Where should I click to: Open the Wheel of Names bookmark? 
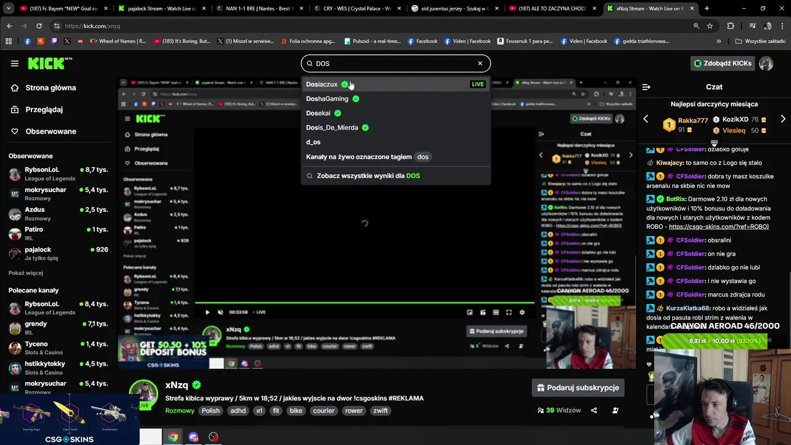click(118, 41)
